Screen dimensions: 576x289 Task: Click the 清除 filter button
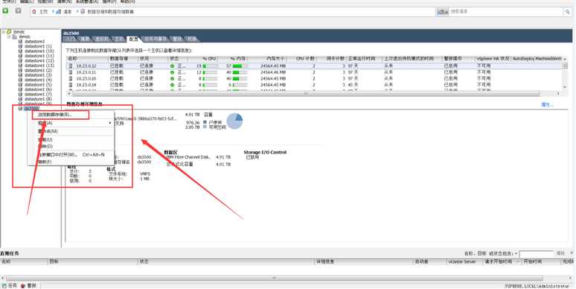coord(560,253)
